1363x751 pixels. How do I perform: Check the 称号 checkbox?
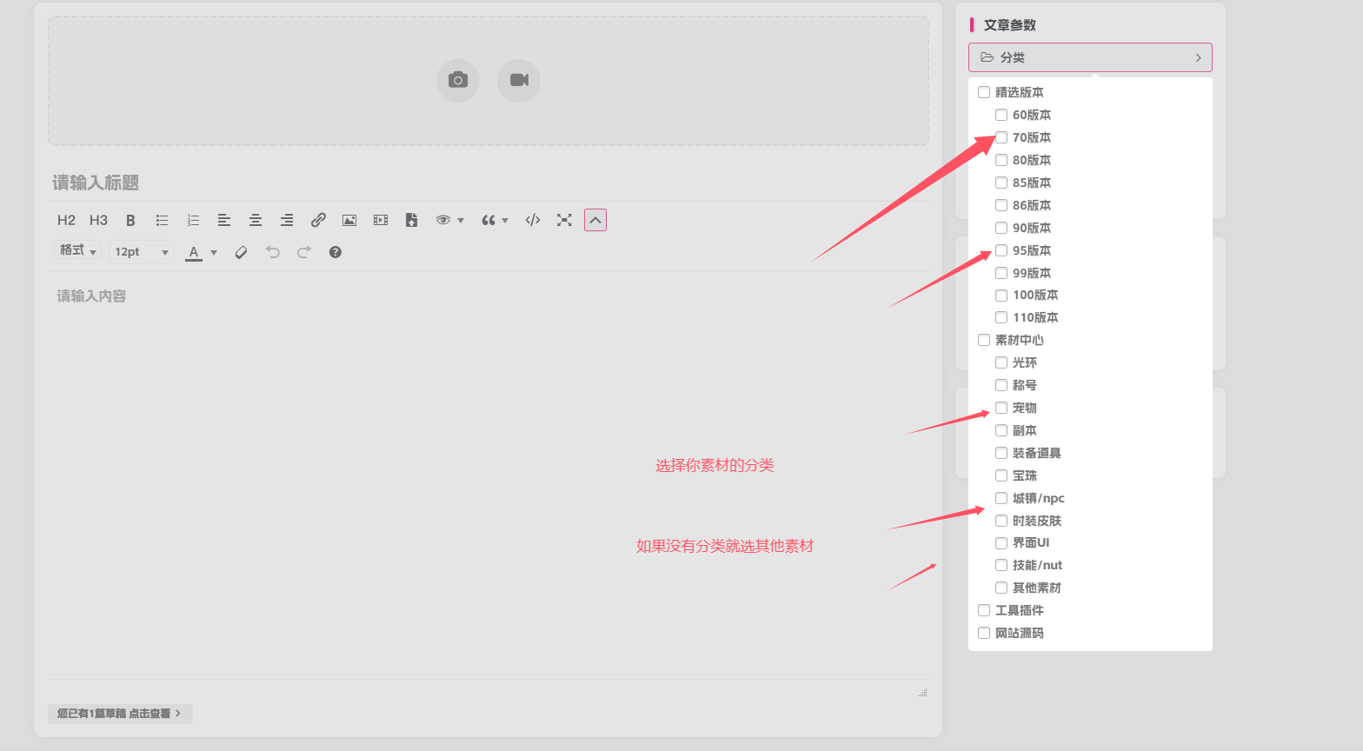pos(1001,385)
